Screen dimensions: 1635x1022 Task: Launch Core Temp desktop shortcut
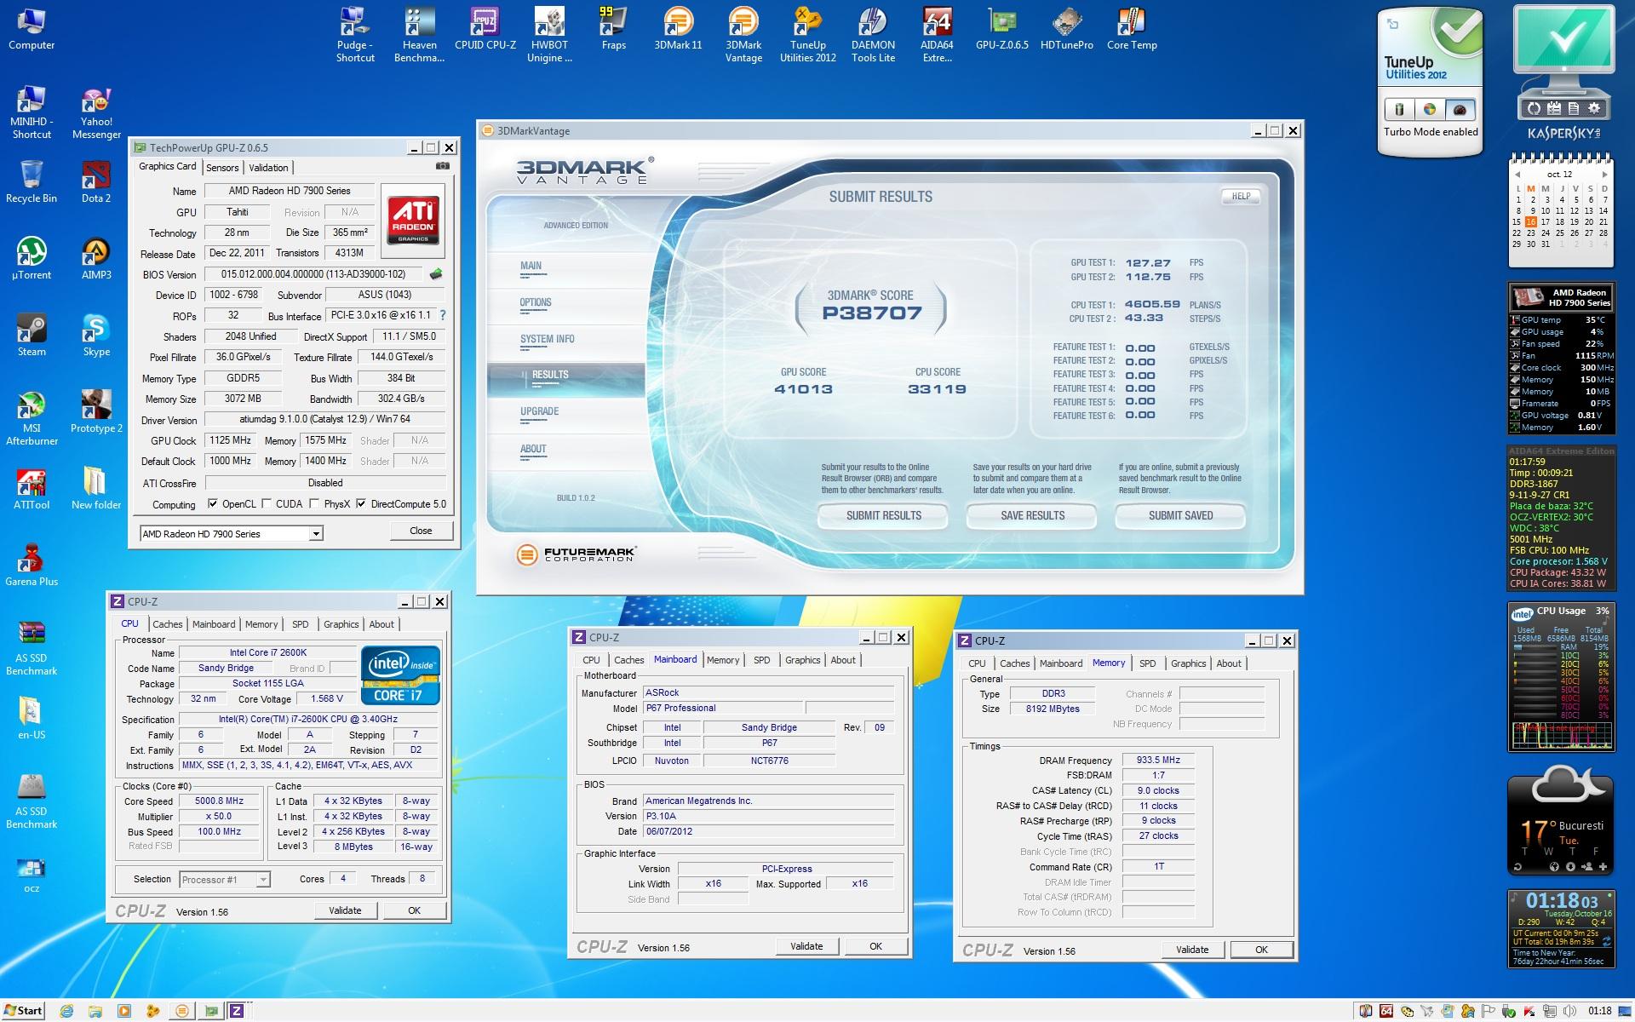coord(1132,28)
